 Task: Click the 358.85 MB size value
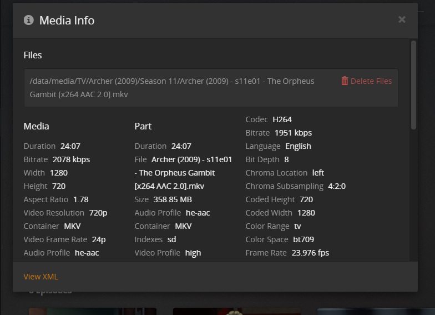(173, 199)
